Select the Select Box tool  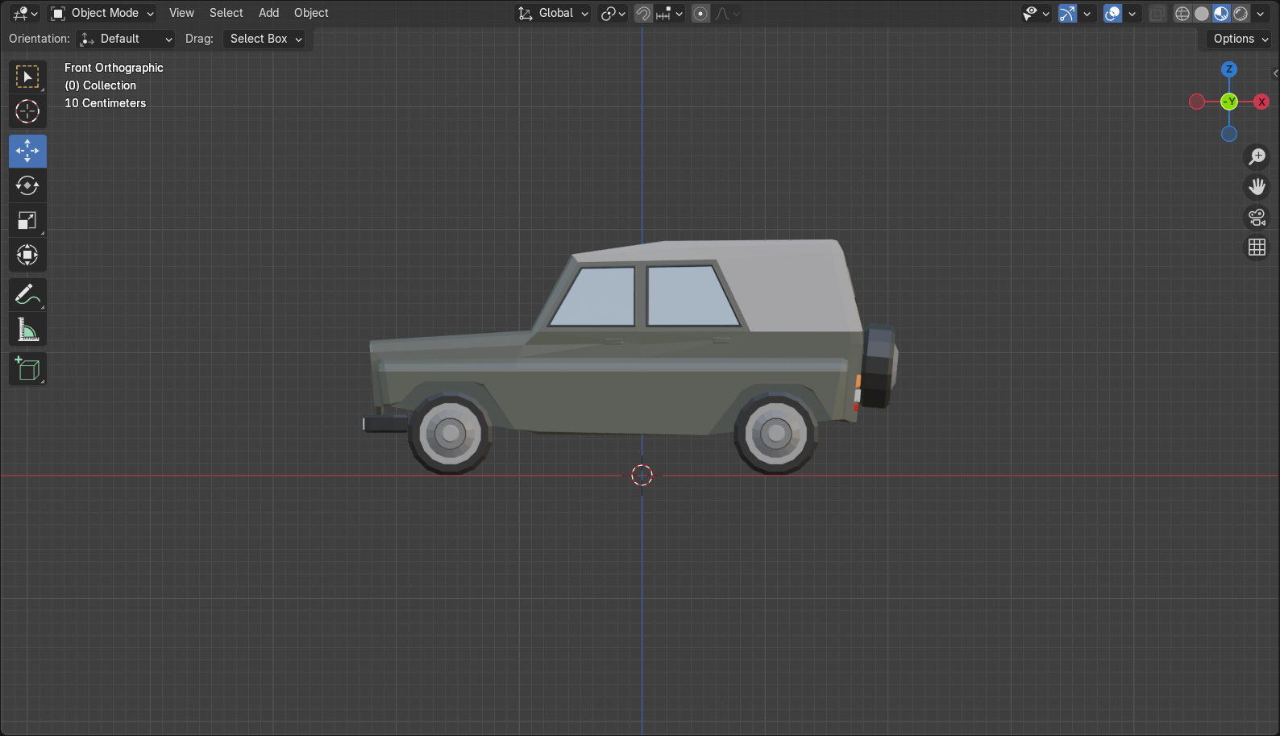(x=27, y=77)
